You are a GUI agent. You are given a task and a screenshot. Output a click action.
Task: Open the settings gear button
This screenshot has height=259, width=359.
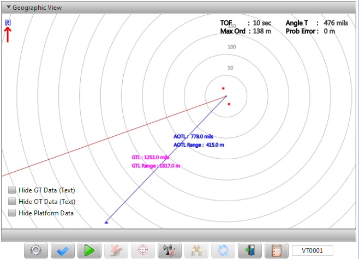point(36,250)
